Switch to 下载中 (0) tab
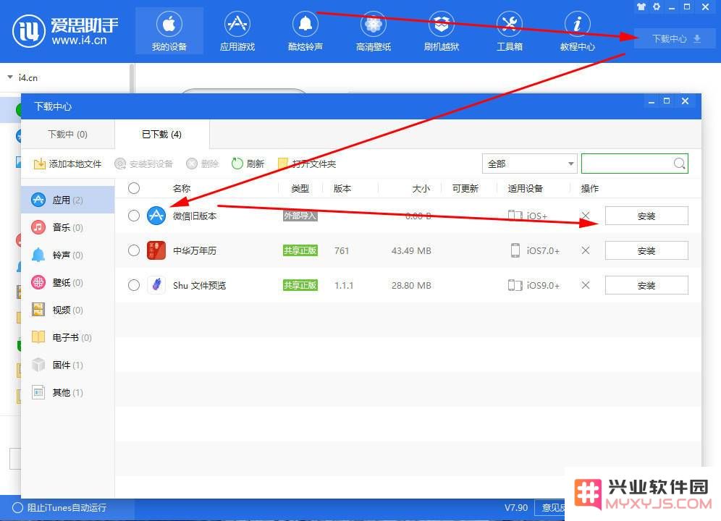Image resolution: width=721 pixels, height=521 pixels. [67, 135]
